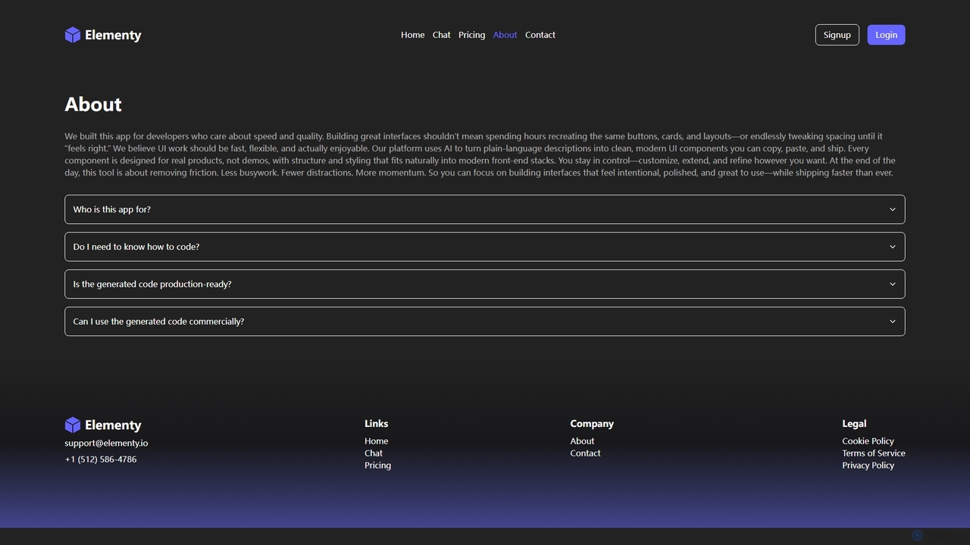Expand 'Do I need to know how to code?' chevron
Viewport: 970px width, 545px height.
(892, 247)
